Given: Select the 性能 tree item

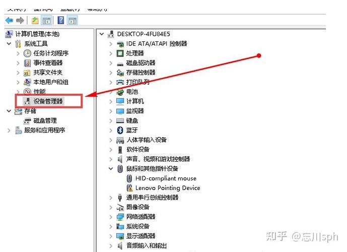Looking at the screenshot, I should (x=39, y=92).
